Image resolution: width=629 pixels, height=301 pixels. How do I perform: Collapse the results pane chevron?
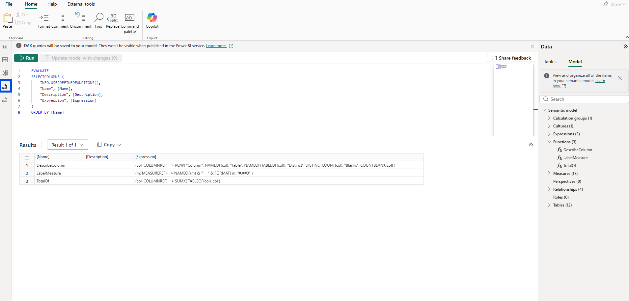(531, 145)
